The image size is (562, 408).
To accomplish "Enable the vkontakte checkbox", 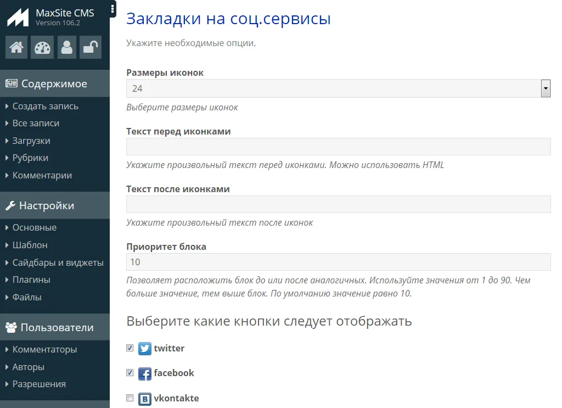I will click(130, 398).
